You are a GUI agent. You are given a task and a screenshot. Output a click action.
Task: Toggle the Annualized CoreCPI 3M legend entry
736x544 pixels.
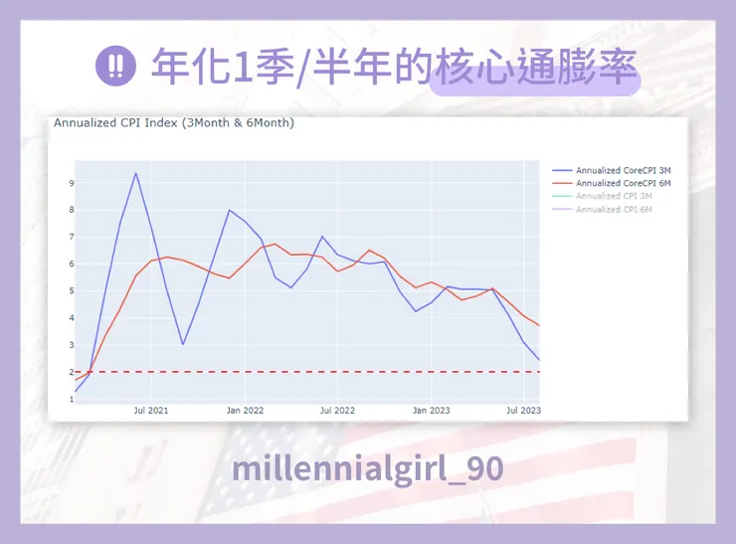[612, 170]
